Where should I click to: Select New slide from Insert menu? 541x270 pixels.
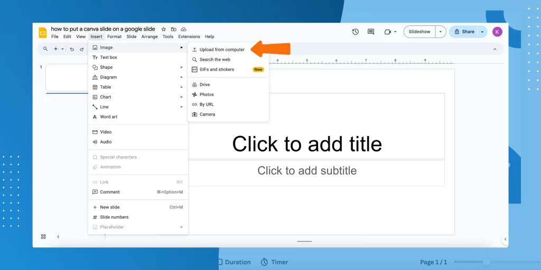(x=138, y=207)
